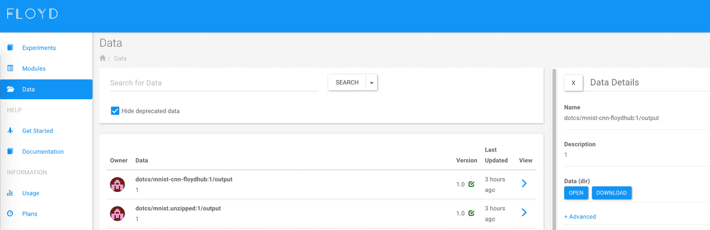Open dotcs/mnist.unzipped:1/output data link
This screenshot has height=230, width=710.
point(178,208)
